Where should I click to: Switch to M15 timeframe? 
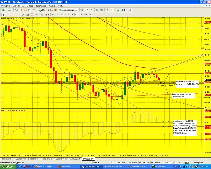pos(62,15)
